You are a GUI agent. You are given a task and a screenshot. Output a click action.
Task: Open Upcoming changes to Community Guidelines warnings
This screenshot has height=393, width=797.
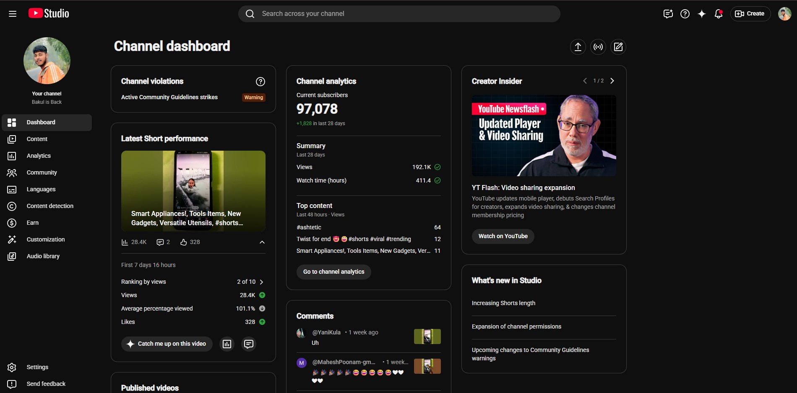coord(531,354)
